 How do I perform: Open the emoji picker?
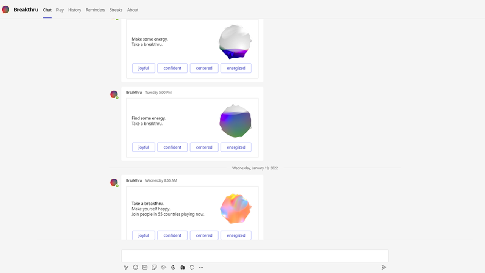point(136,267)
